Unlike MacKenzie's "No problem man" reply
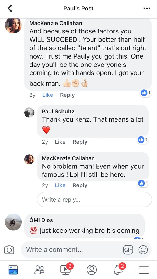The image size is (157, 279). click(x=60, y=185)
